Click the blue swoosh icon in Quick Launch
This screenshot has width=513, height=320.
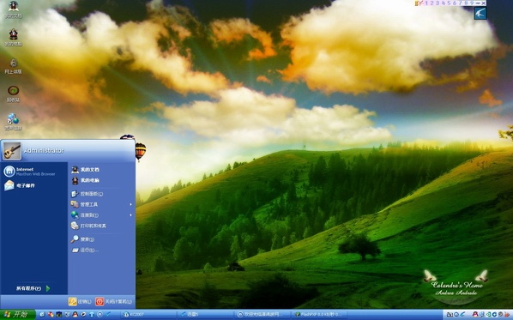coord(108,314)
